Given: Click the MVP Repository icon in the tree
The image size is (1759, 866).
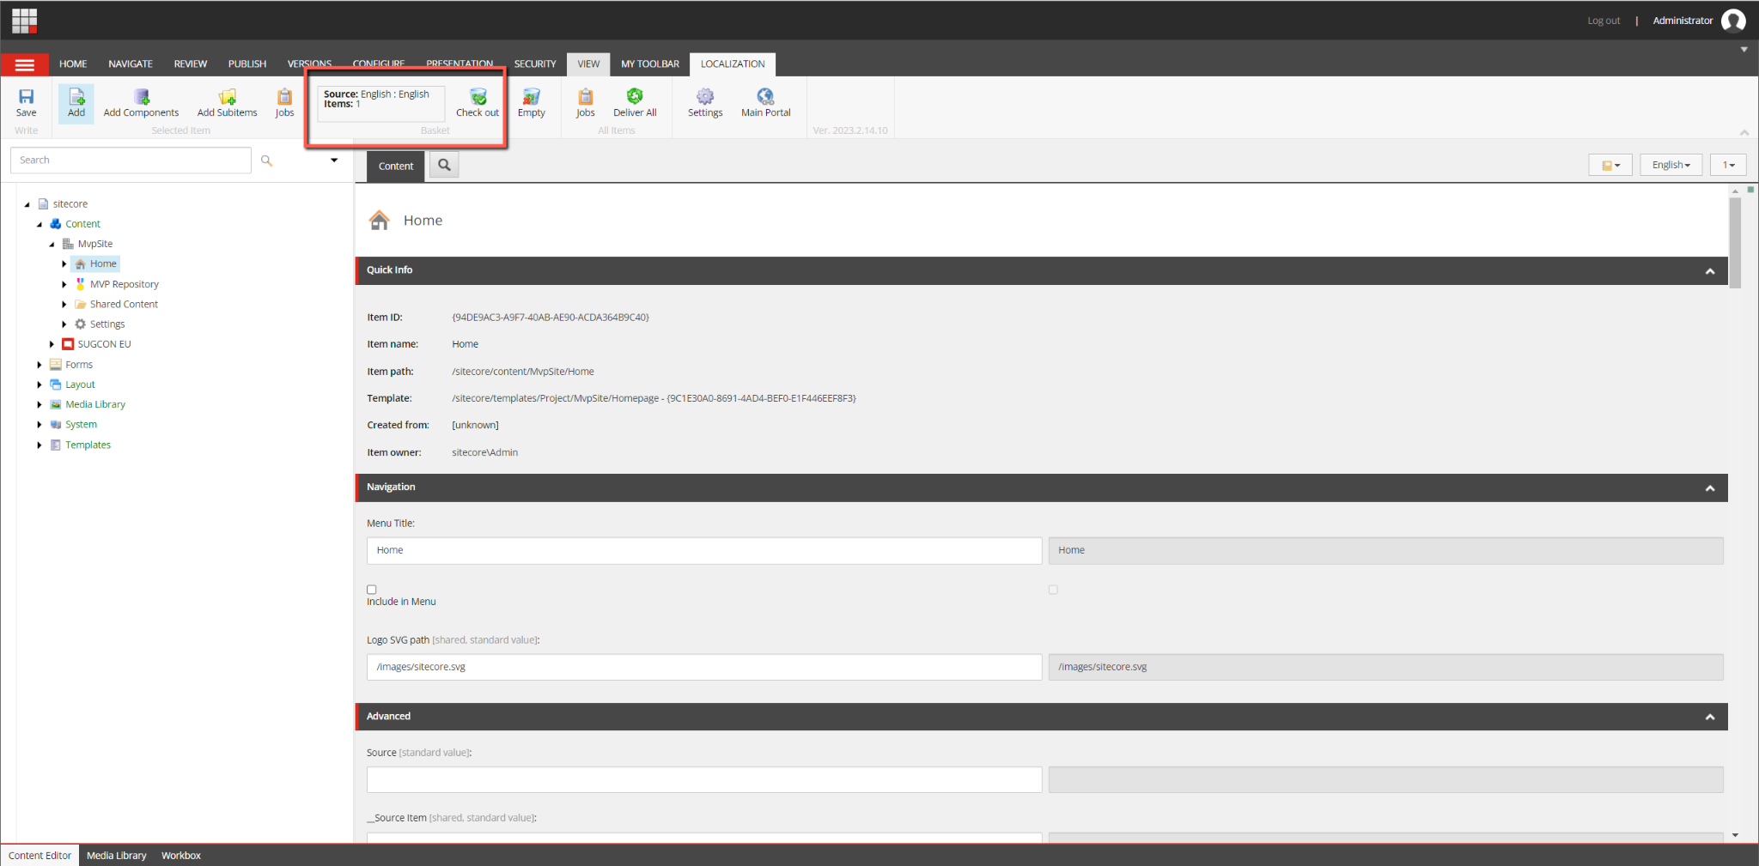Looking at the screenshot, I should pyautogui.click(x=81, y=284).
